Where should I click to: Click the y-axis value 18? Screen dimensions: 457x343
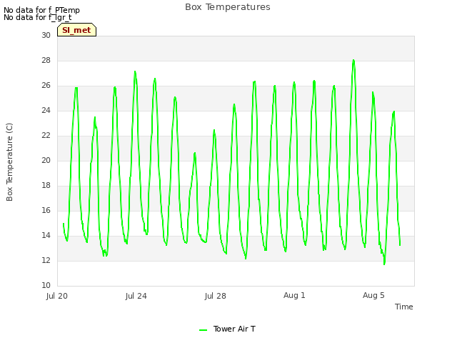point(46,186)
